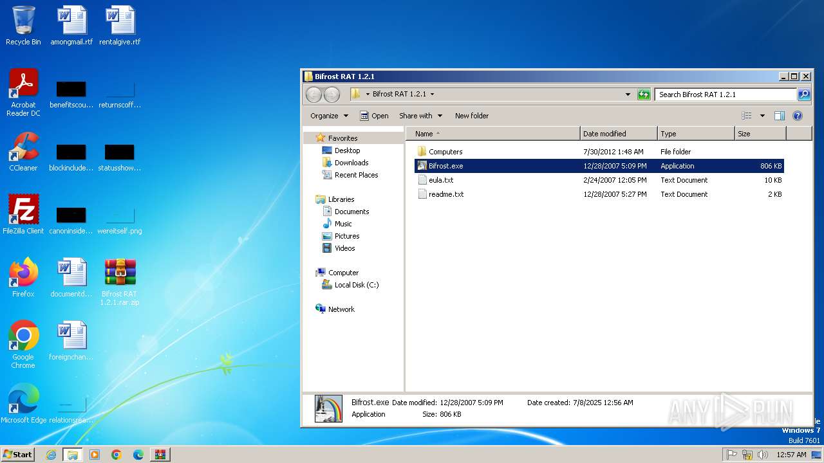The height and width of the screenshot is (463, 824).
Task: Select Computer in the navigation pane
Action: point(337,273)
